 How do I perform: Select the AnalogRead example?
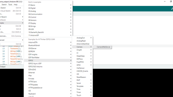click(x=82, y=41)
